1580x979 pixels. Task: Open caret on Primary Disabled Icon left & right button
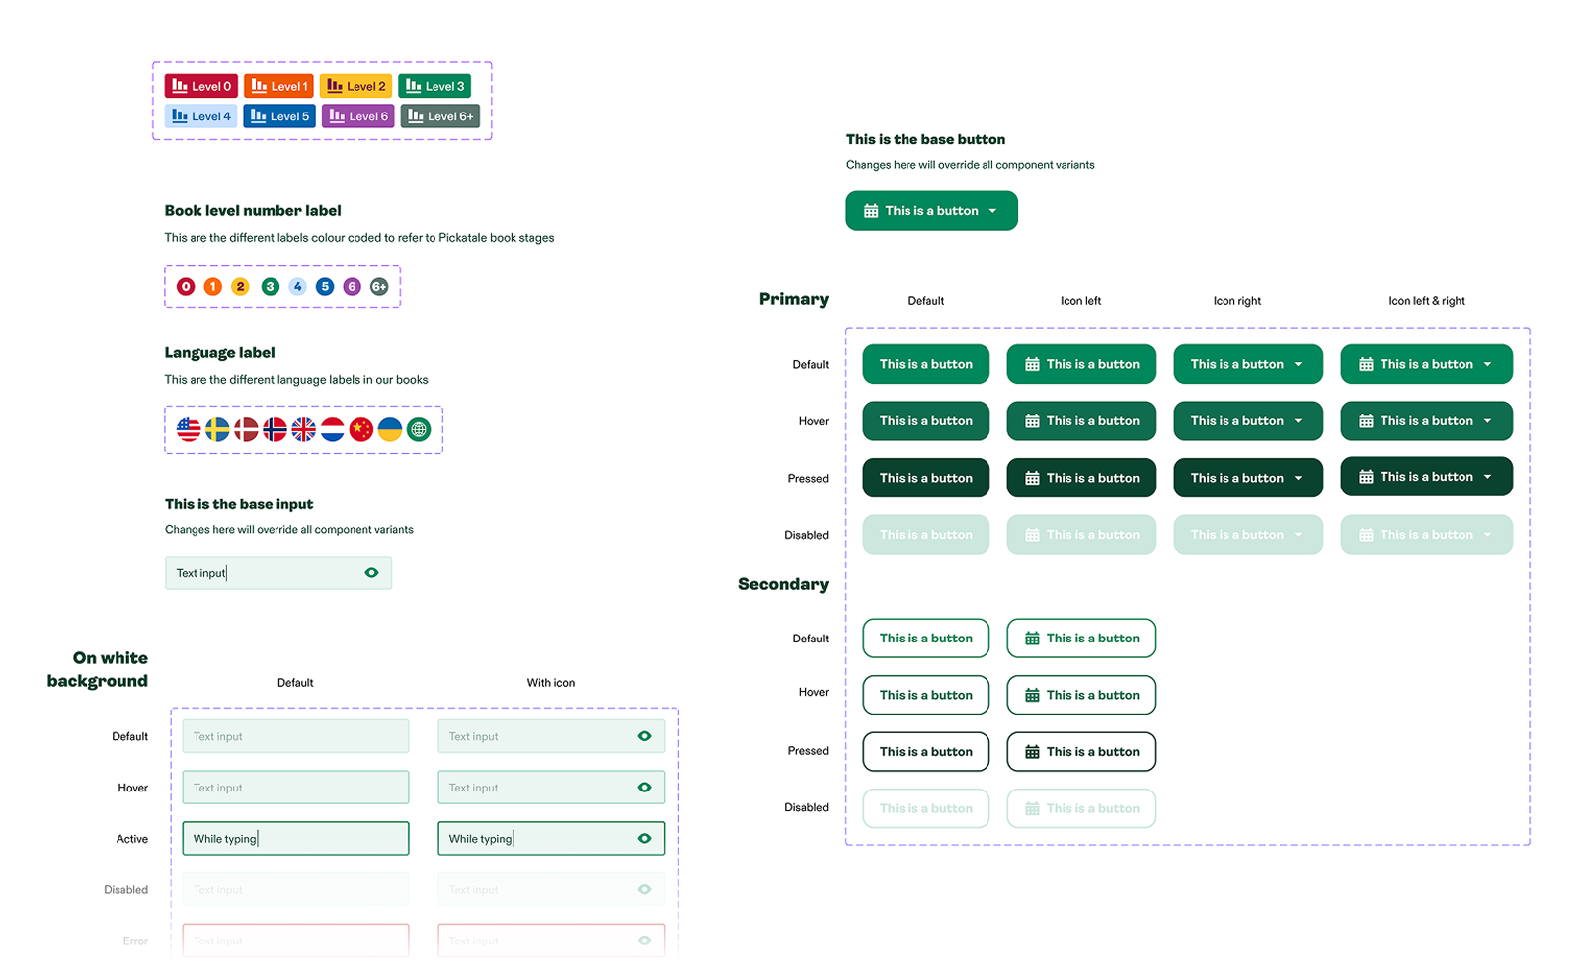(1487, 535)
